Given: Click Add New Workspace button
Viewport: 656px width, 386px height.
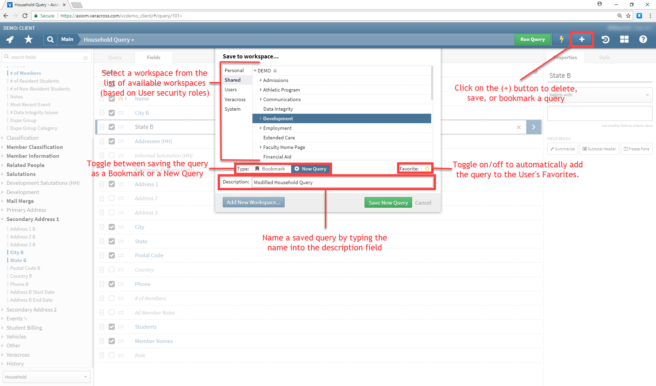Looking at the screenshot, I should point(254,202).
